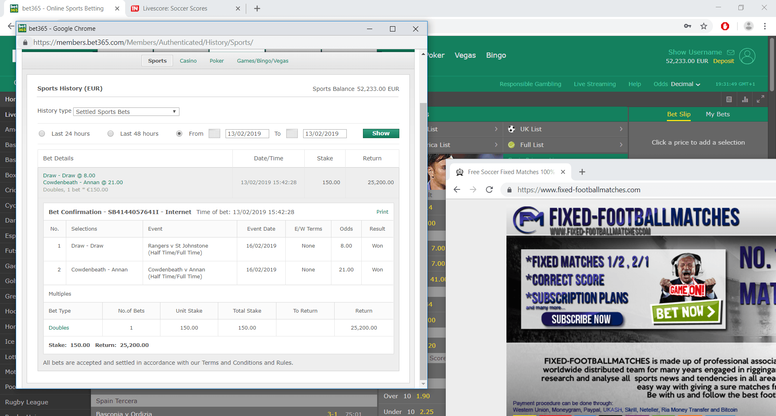This screenshot has height=416, width=776.
Task: Click the Doubles bet type link
Action: click(x=59, y=328)
